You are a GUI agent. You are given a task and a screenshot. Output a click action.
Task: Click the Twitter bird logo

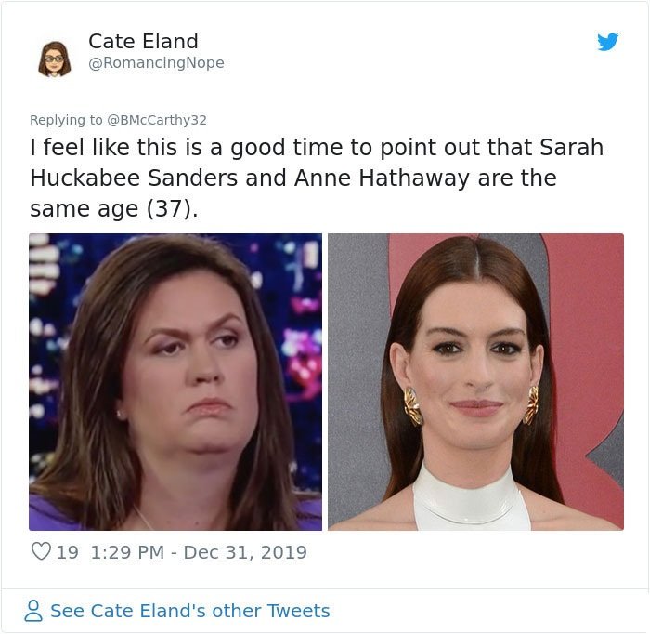607,42
